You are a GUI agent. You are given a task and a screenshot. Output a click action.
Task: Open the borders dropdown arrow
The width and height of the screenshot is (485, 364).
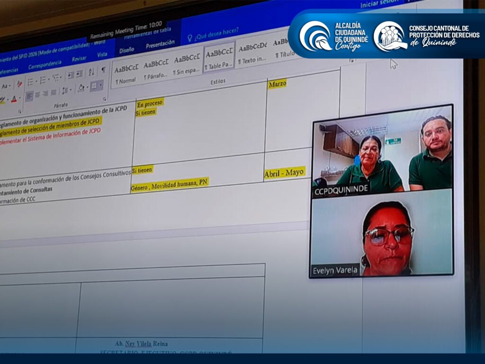100,85
